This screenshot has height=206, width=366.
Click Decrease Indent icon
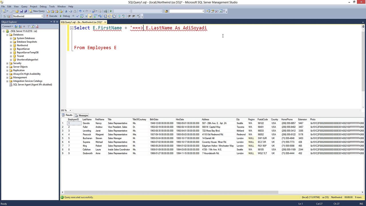[x=129, y=16]
